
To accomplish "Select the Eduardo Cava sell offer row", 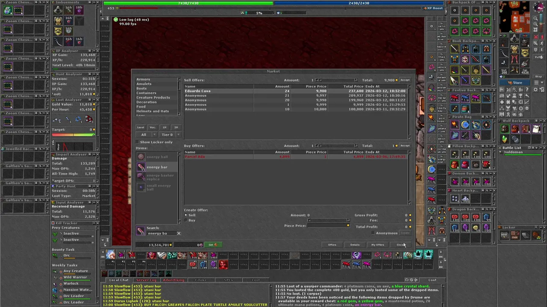I will click(x=295, y=91).
